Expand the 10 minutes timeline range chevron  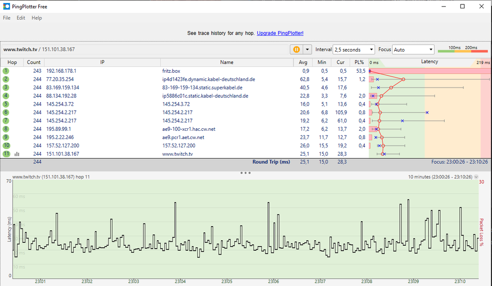(x=476, y=177)
